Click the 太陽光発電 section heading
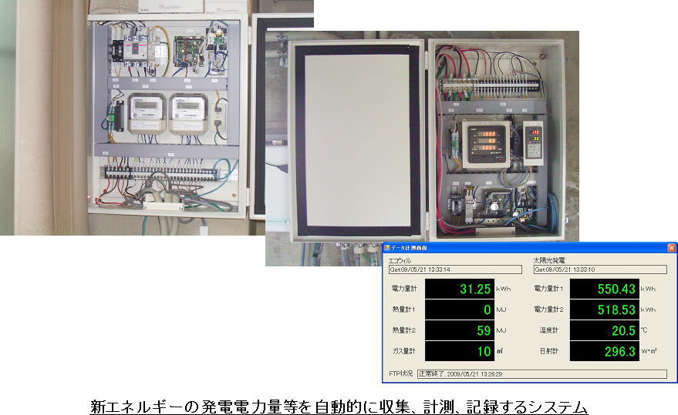This screenshot has width=678, height=415. coord(549,261)
